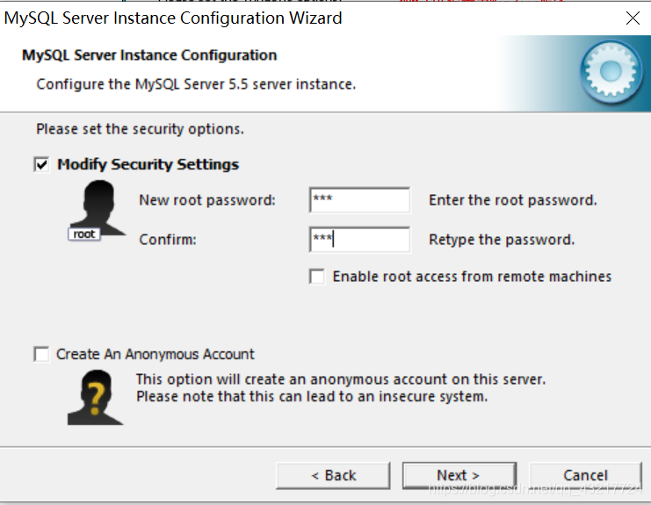The height and width of the screenshot is (505, 651).
Task: Click 'MySQL Server Instance Configuration' heading
Action: pos(149,55)
